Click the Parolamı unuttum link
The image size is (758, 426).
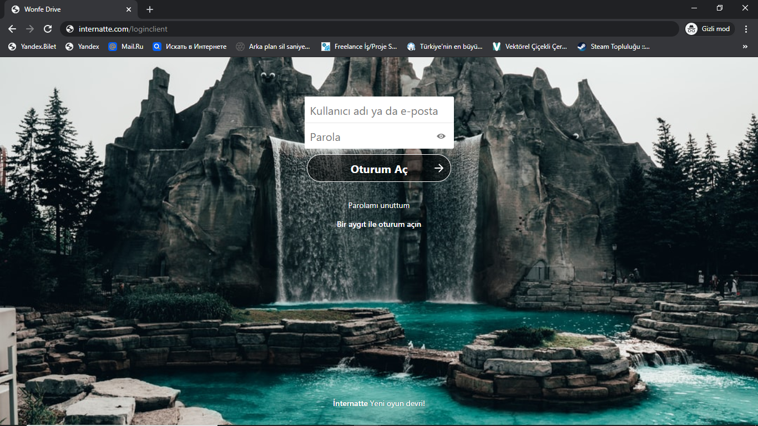point(379,205)
